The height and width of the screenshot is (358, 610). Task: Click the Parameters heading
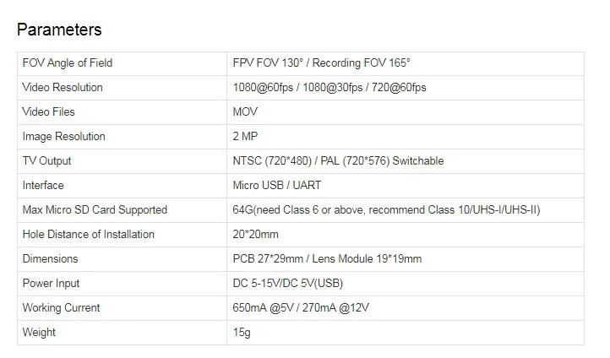(x=59, y=30)
